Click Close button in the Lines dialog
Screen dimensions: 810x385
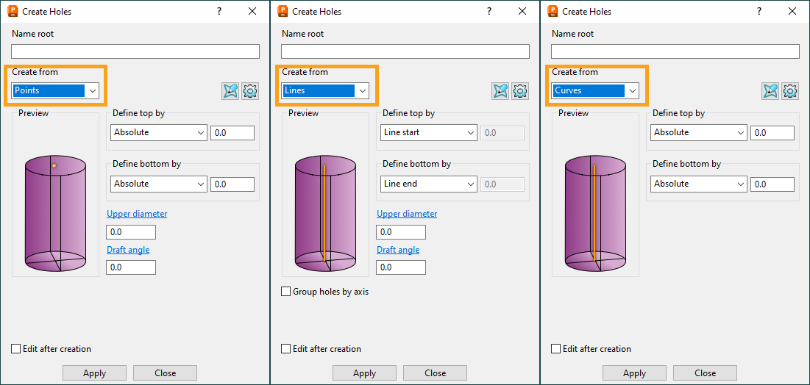pos(436,373)
